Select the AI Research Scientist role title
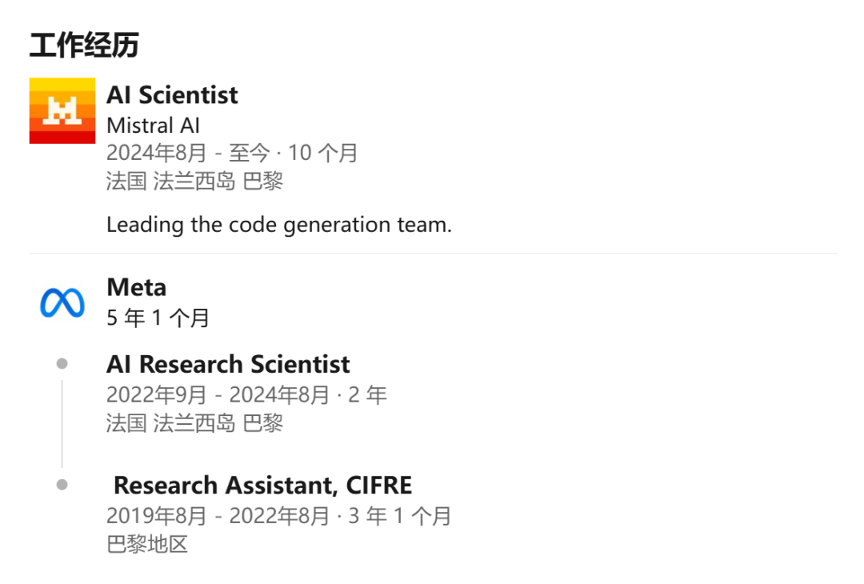 coord(228,364)
